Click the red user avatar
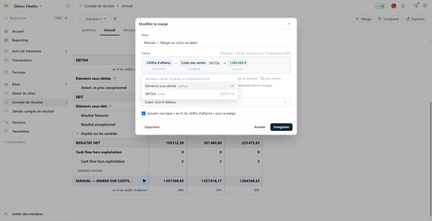The height and width of the screenshot is (221, 432). point(394,6)
